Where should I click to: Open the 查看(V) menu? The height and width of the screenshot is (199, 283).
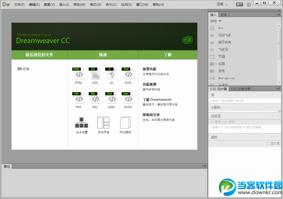coord(49,5)
